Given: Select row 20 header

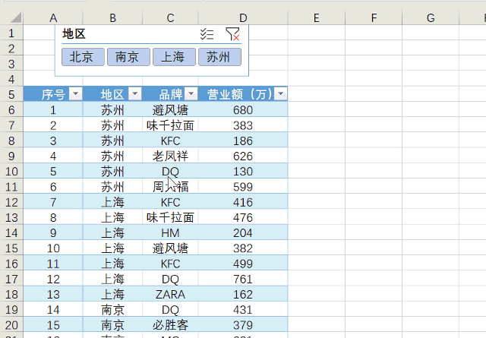Looking at the screenshot, I should coord(11,325).
